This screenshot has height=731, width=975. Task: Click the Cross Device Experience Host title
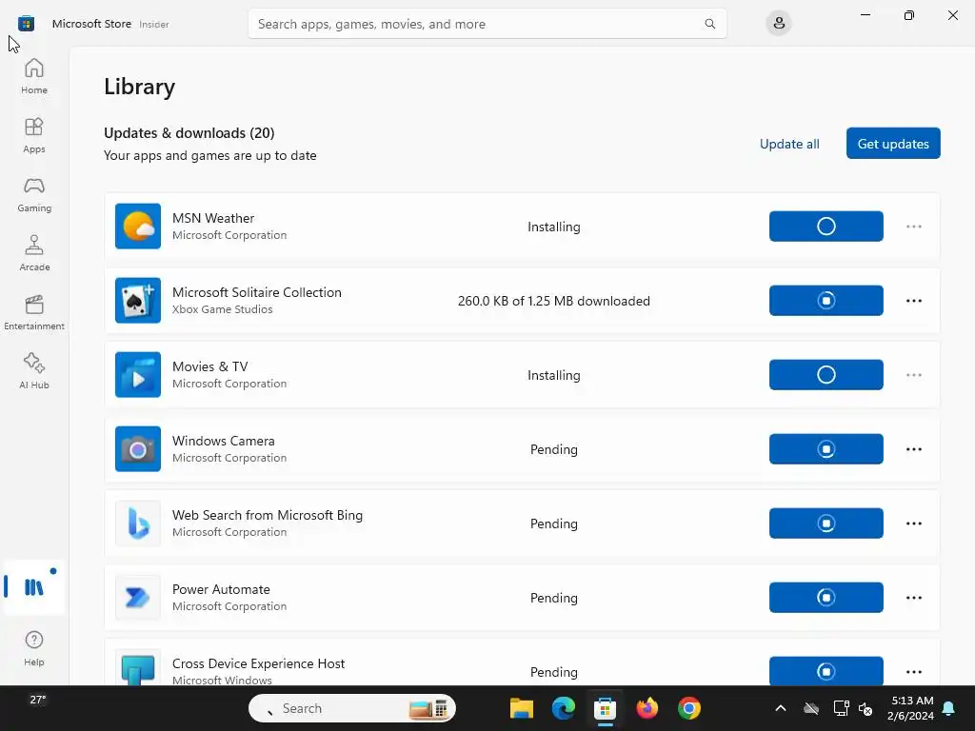coord(258,663)
